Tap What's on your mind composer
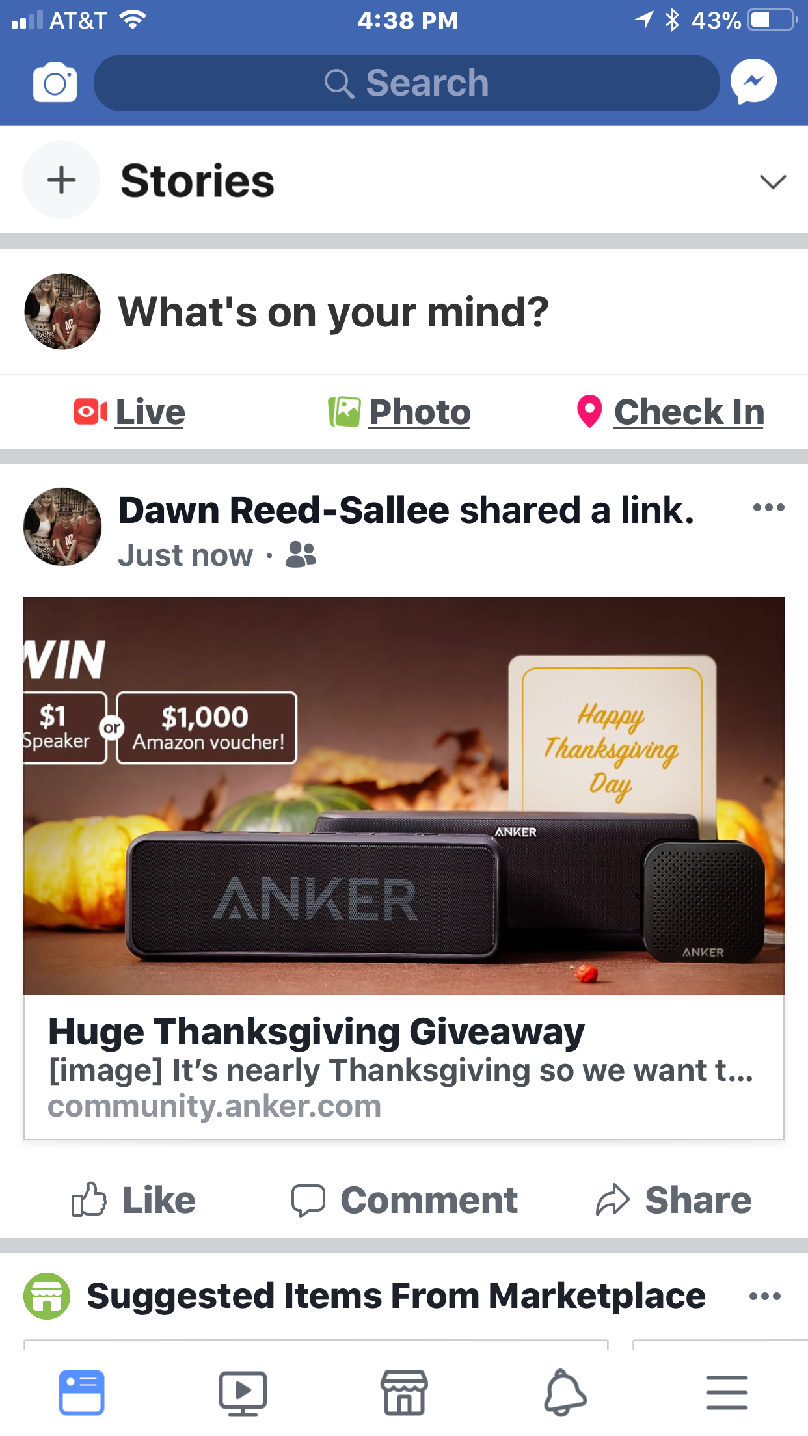 point(333,312)
